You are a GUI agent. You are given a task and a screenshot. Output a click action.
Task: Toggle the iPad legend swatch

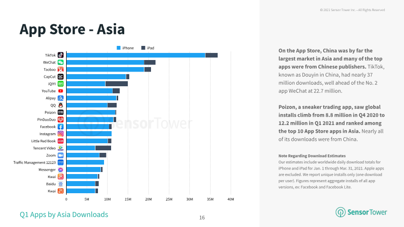pyautogui.click(x=143, y=48)
